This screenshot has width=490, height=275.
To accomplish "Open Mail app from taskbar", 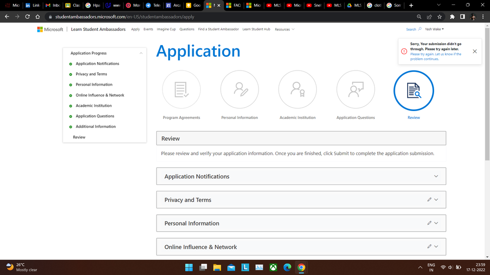I will coord(231,267).
